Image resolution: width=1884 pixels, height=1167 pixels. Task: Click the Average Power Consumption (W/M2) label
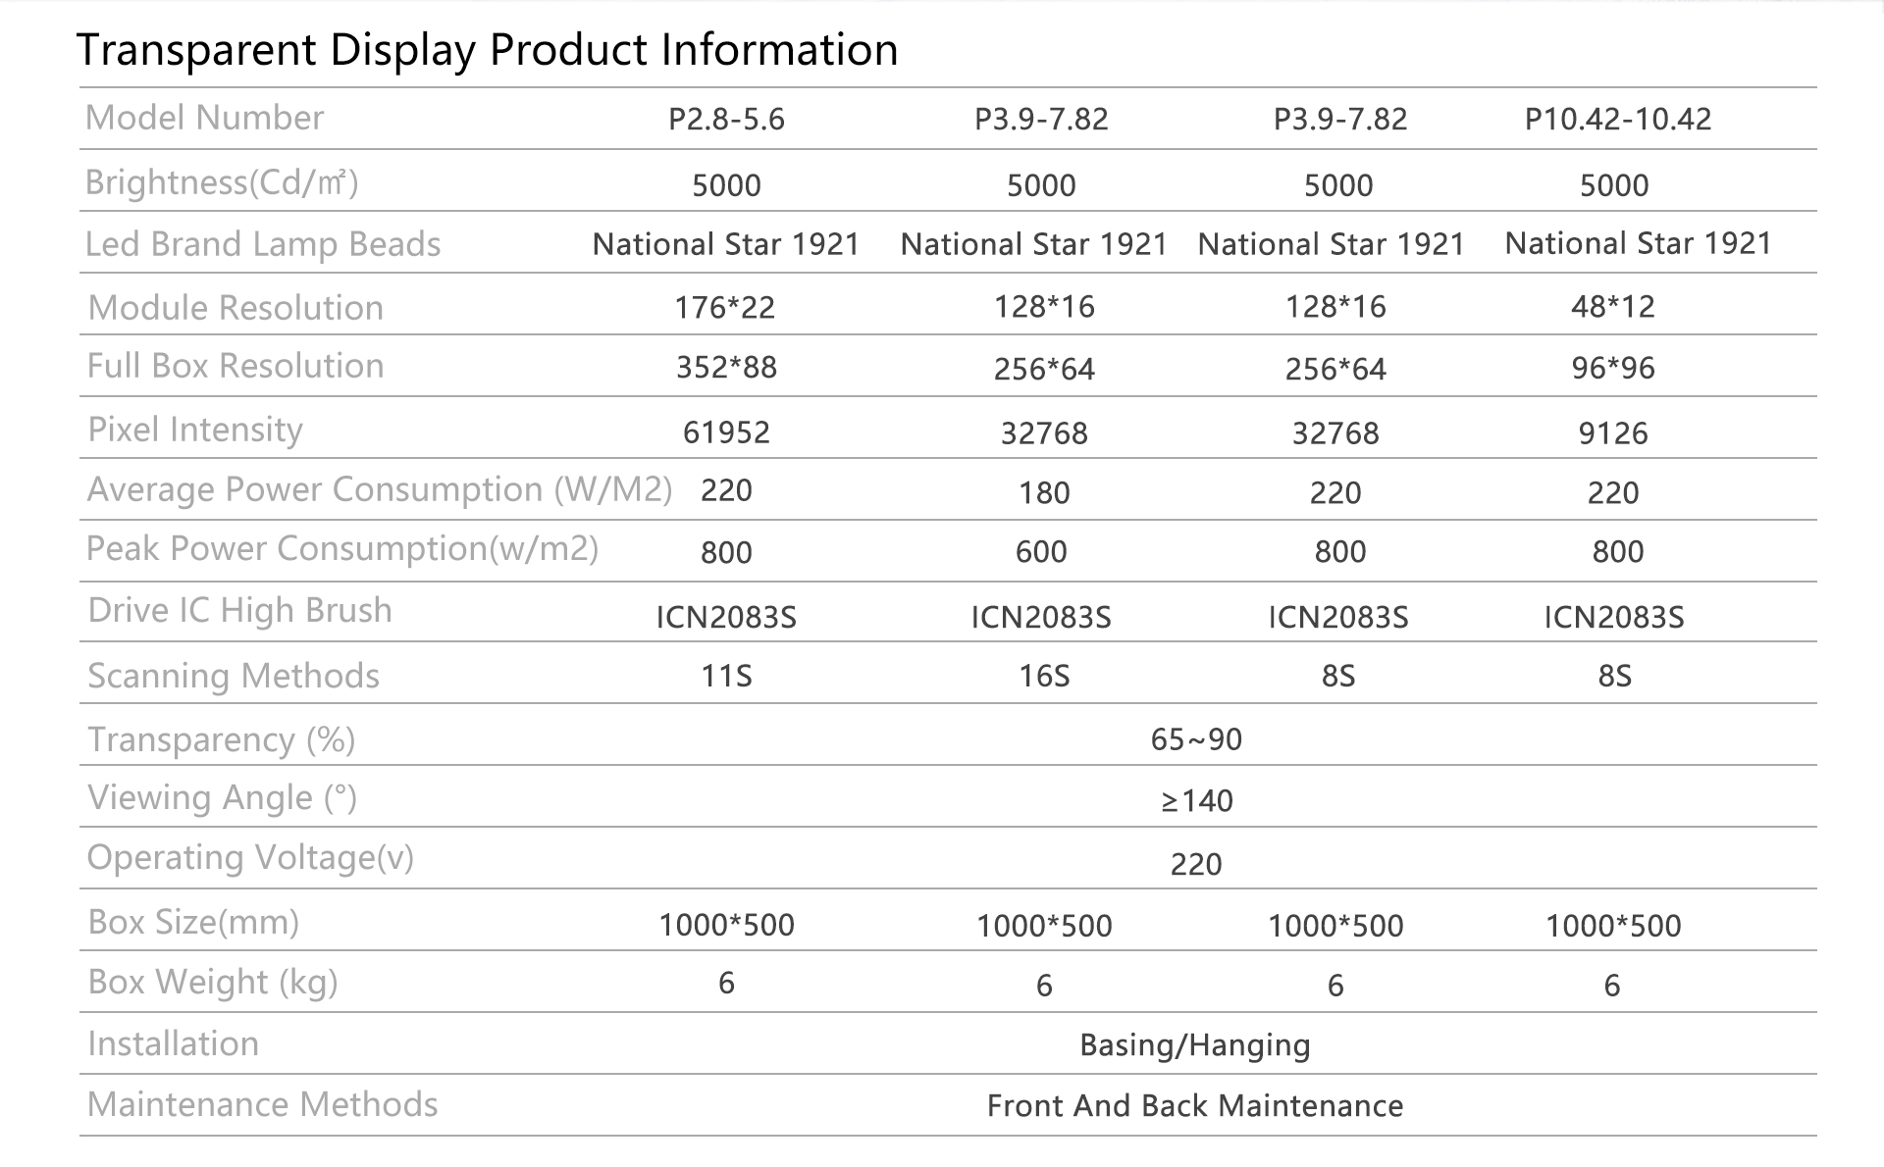tap(380, 490)
